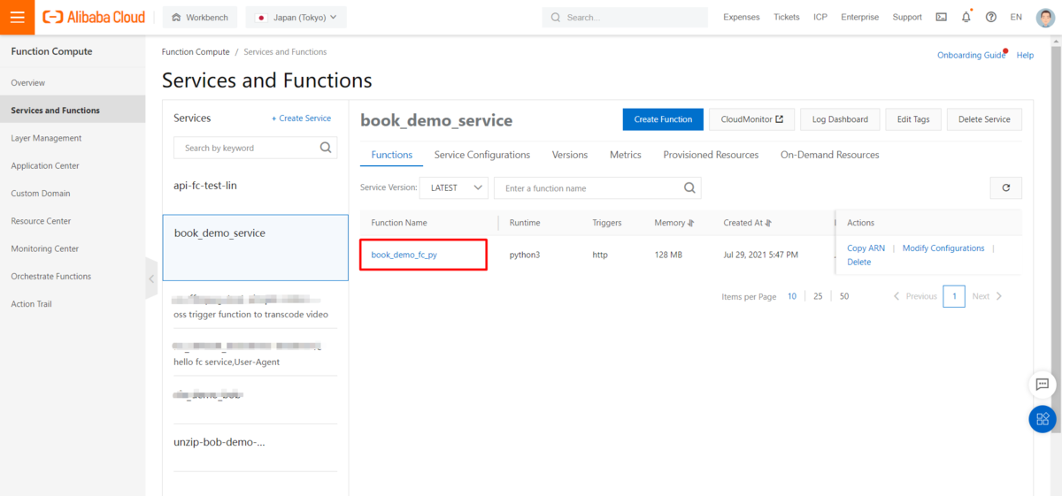Focus the top Search field

[x=625, y=17]
